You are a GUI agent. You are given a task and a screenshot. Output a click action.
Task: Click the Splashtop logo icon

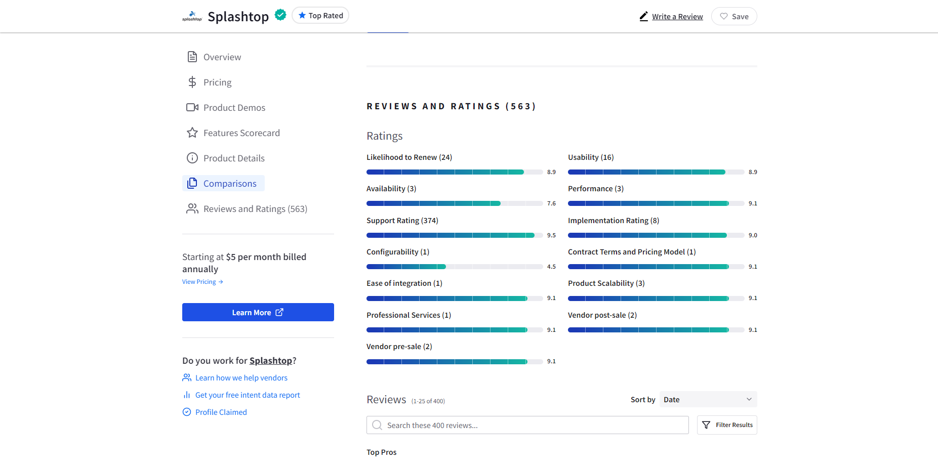click(192, 16)
